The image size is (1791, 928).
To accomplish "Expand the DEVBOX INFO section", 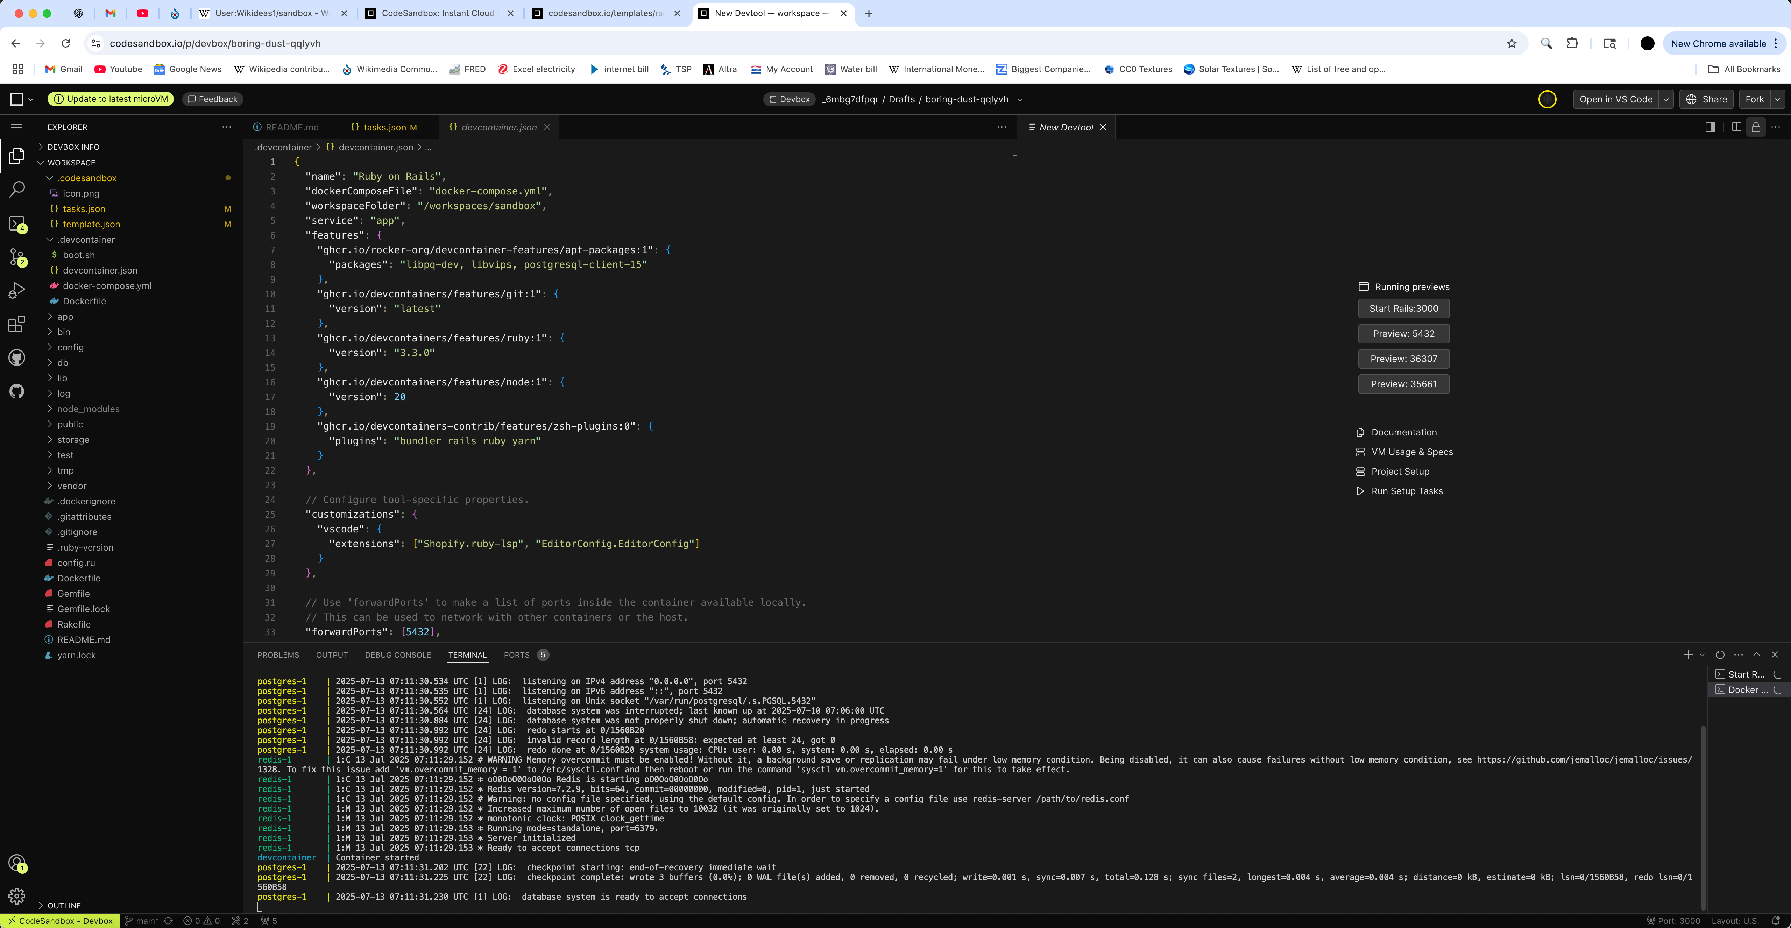I will (73, 147).
